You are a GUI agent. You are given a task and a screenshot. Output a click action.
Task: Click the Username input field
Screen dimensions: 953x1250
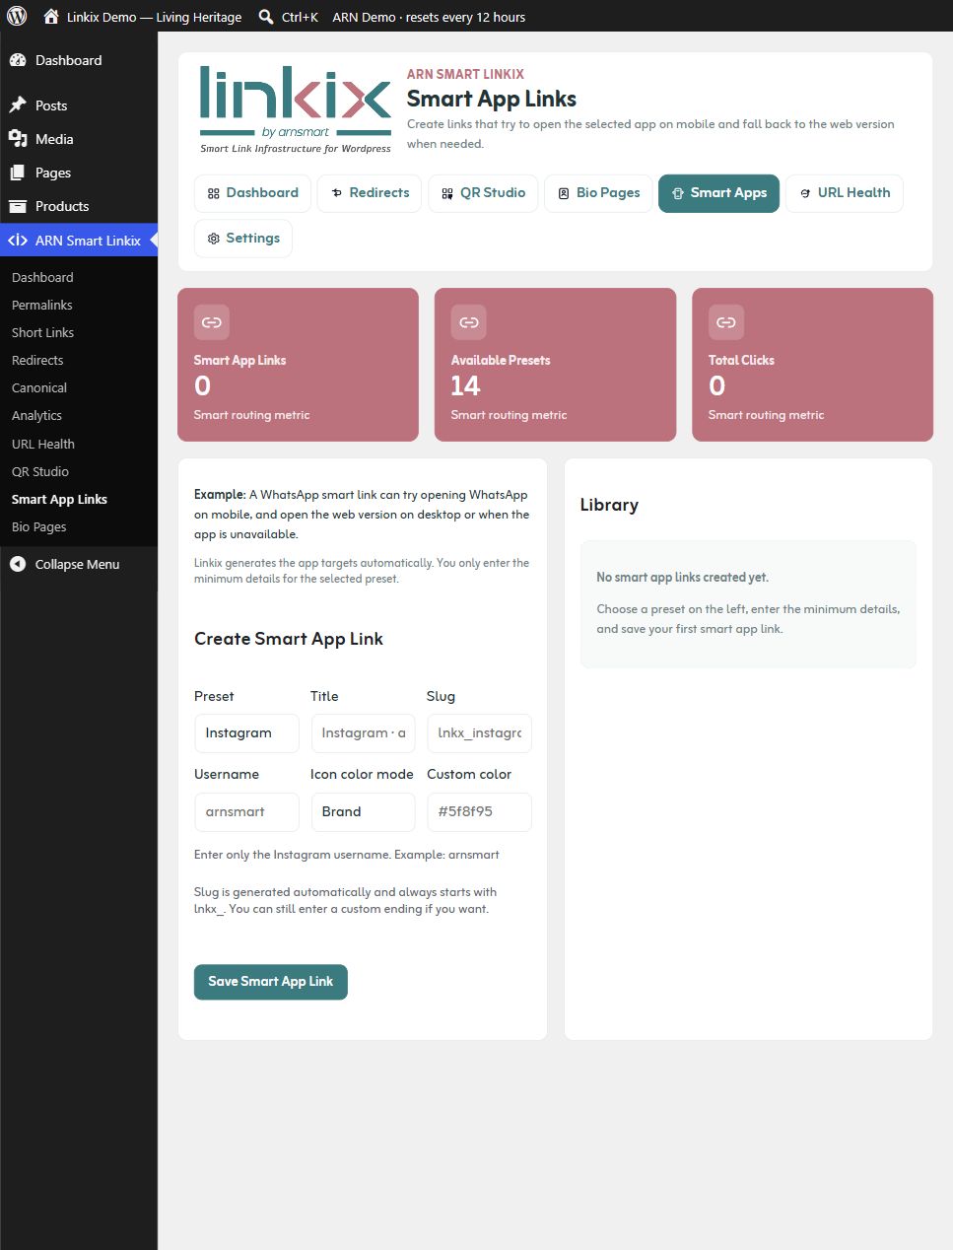coord(246,812)
